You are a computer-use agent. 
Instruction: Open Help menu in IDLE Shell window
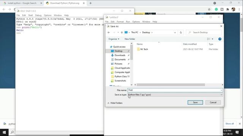pos(66,15)
